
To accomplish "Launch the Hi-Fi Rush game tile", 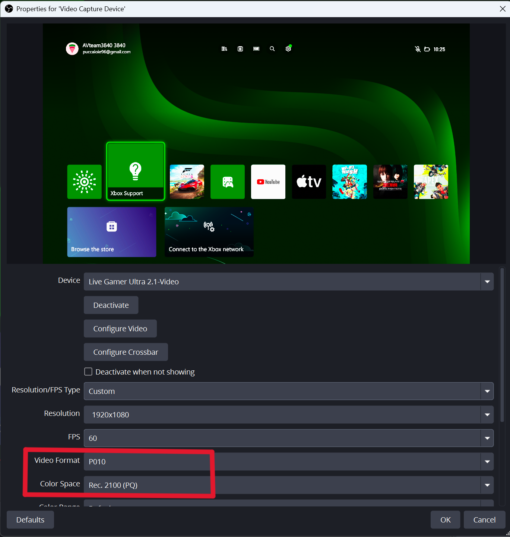I will coord(349,182).
